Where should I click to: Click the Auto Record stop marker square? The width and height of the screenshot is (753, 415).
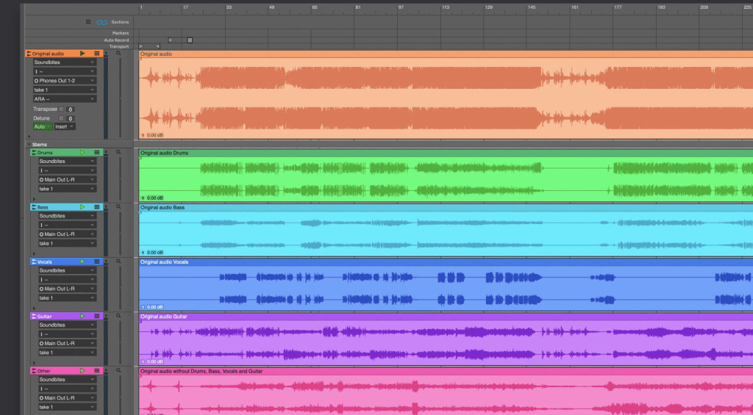click(190, 40)
